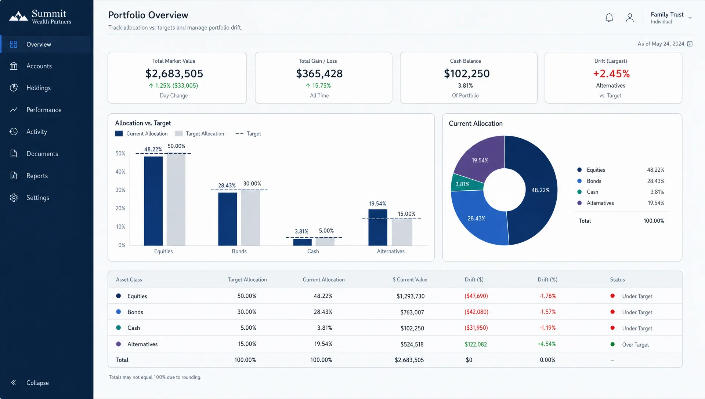Click green up arrow beside 15.75%
Screen dimensions: 705x399
tap(308, 85)
